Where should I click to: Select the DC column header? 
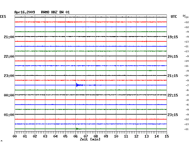184,16
